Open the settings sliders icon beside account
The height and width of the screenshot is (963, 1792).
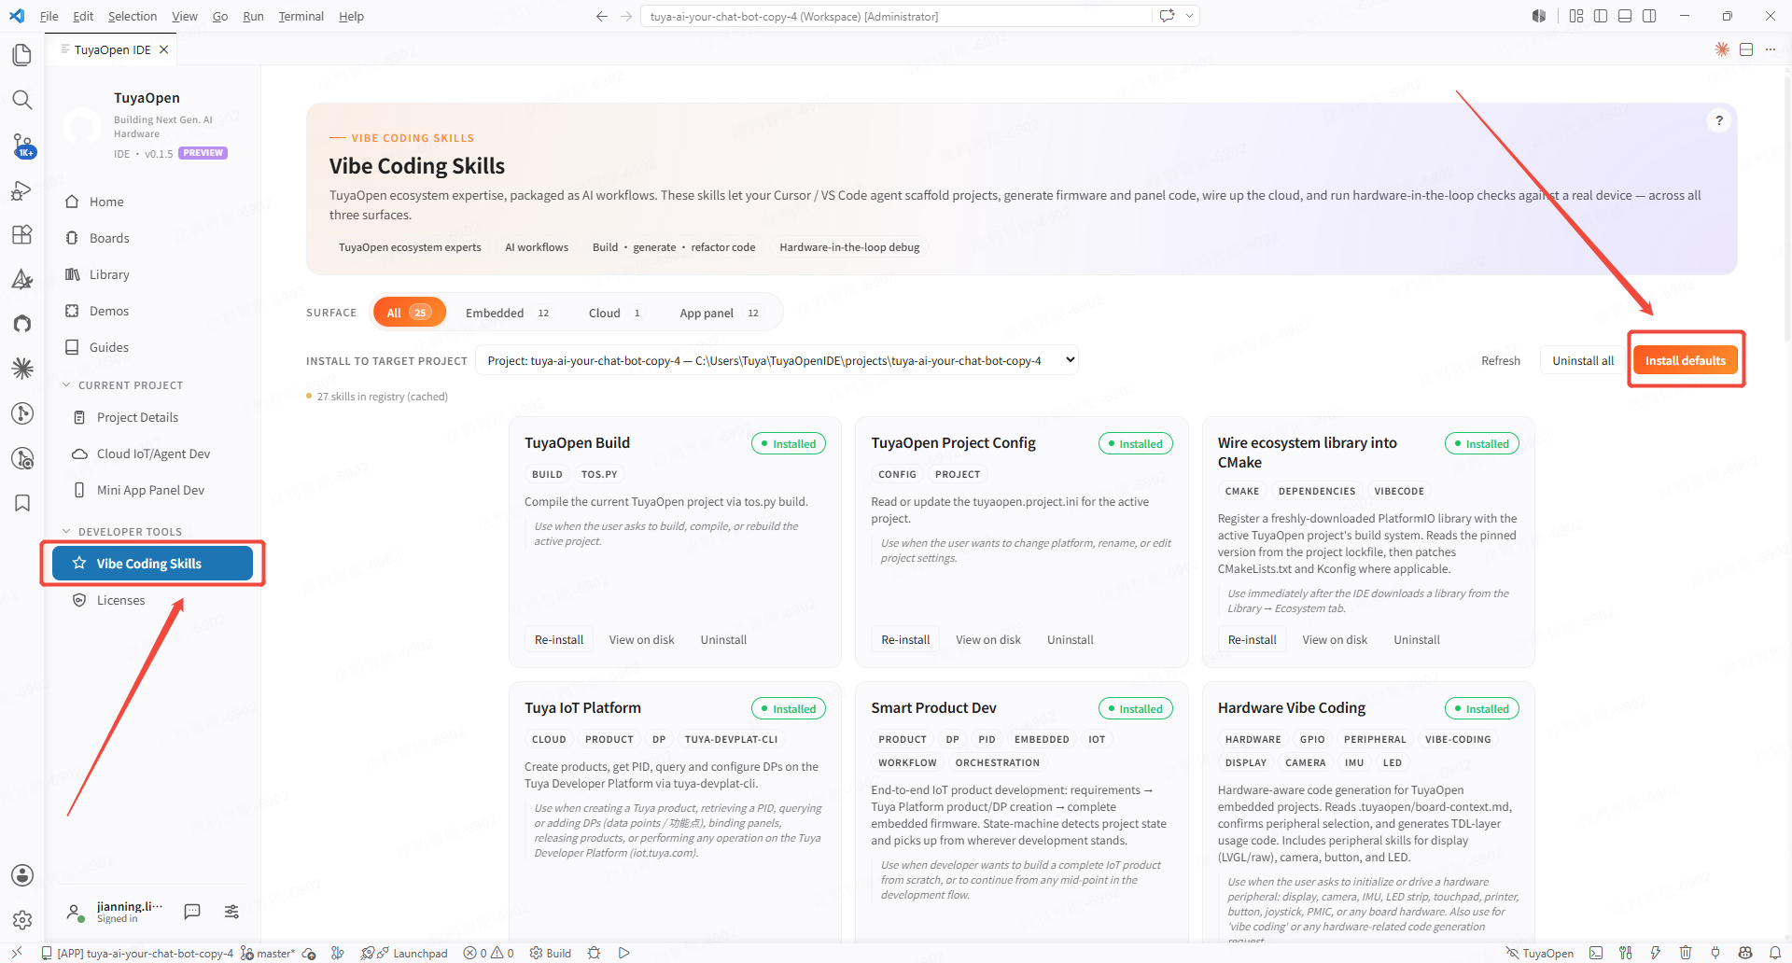[x=231, y=912]
